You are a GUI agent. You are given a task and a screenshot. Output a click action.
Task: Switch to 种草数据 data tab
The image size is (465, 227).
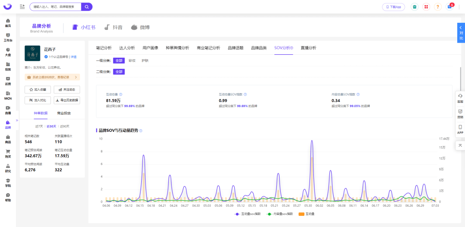pos(40,113)
